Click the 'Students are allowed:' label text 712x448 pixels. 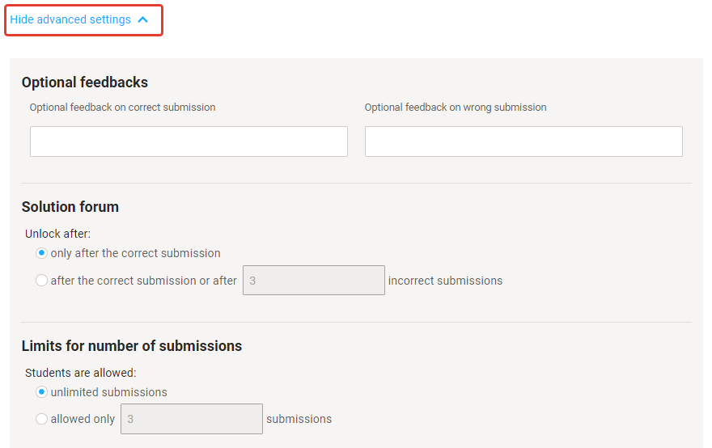coord(81,373)
